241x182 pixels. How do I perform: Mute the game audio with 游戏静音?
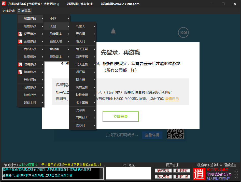(x=163, y=176)
